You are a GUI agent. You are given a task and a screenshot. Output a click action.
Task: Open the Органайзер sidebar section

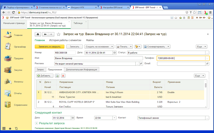pyautogui.click(x=15, y=47)
